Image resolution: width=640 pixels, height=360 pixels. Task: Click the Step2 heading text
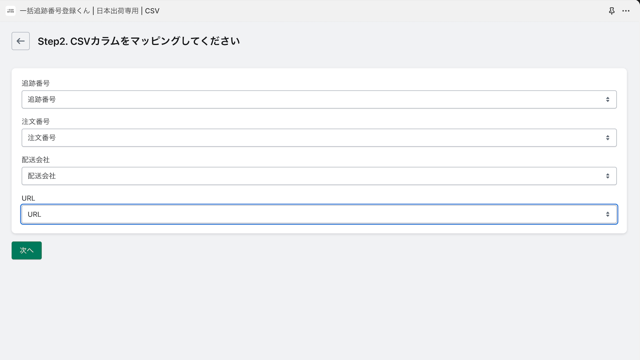coord(138,41)
